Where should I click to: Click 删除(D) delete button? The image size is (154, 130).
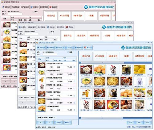click(67, 122)
